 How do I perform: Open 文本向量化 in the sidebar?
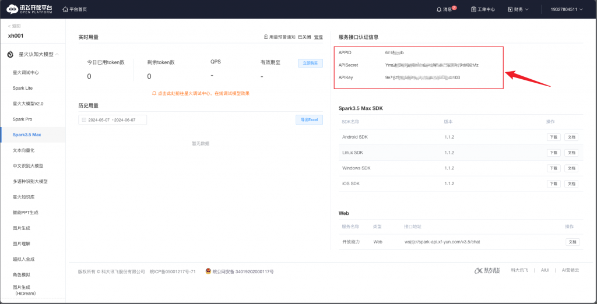[x=23, y=150]
